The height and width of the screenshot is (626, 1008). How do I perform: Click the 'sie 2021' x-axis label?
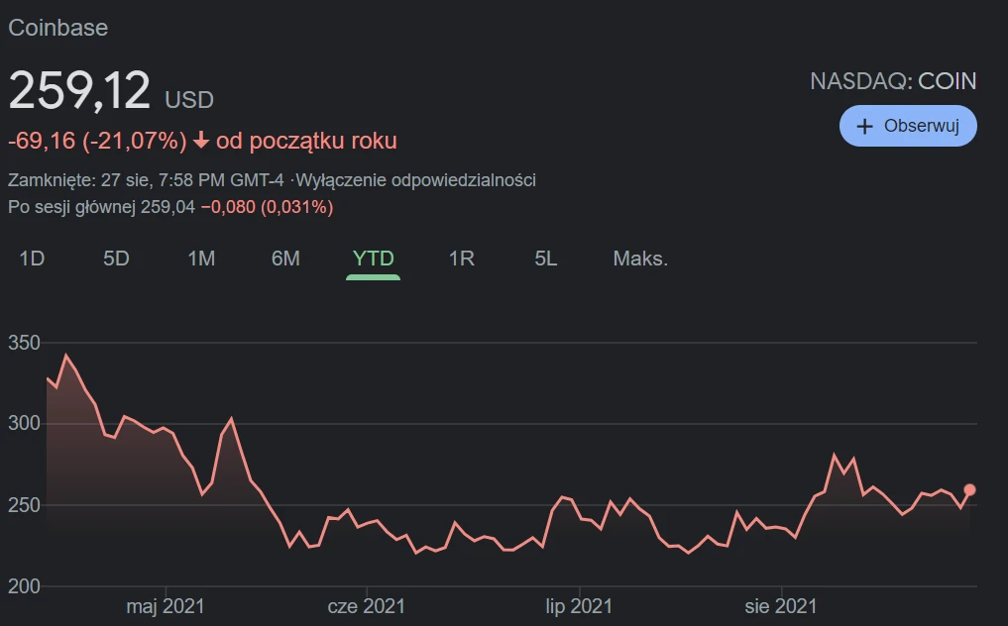pyautogui.click(x=781, y=606)
